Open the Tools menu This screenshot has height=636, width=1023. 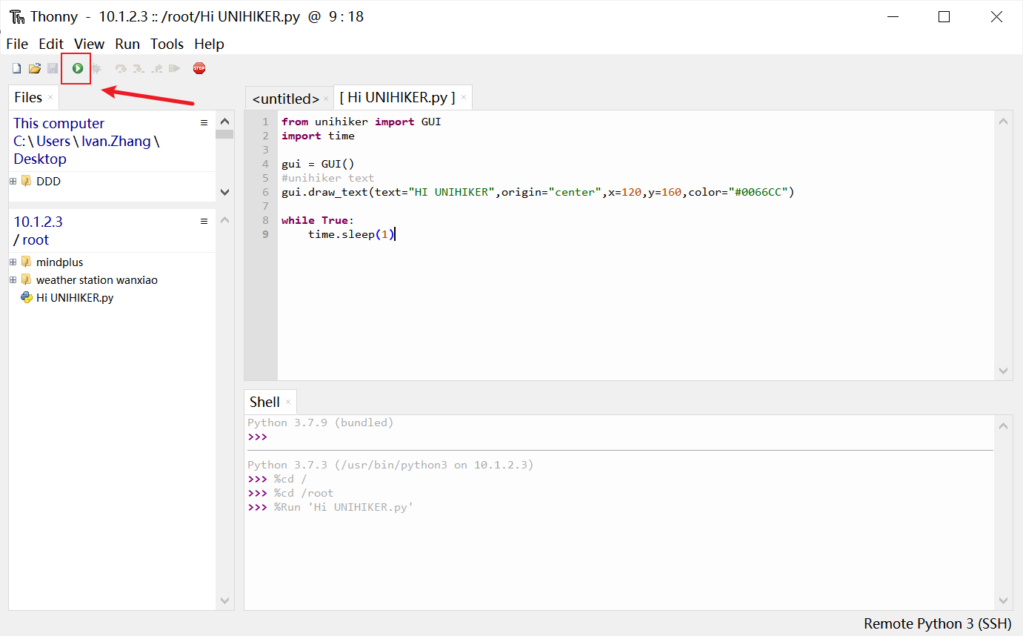(x=167, y=44)
